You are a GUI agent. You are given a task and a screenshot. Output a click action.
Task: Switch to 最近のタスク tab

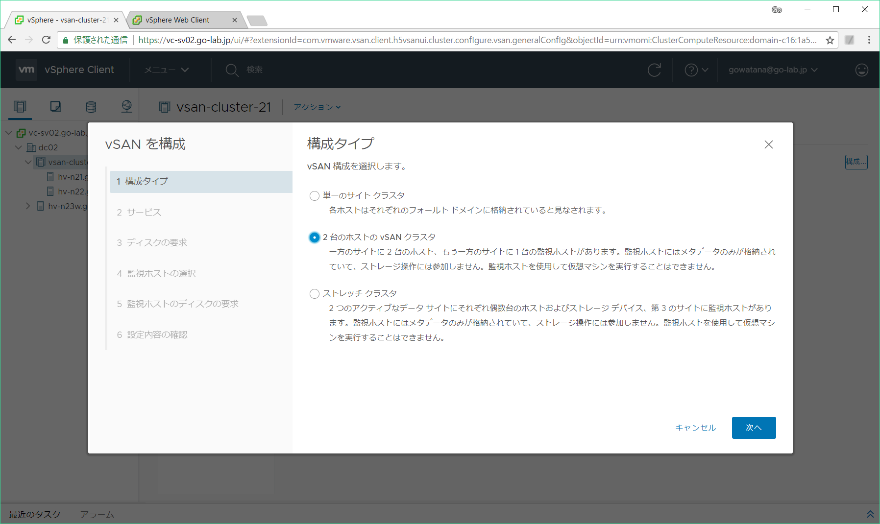coord(35,514)
